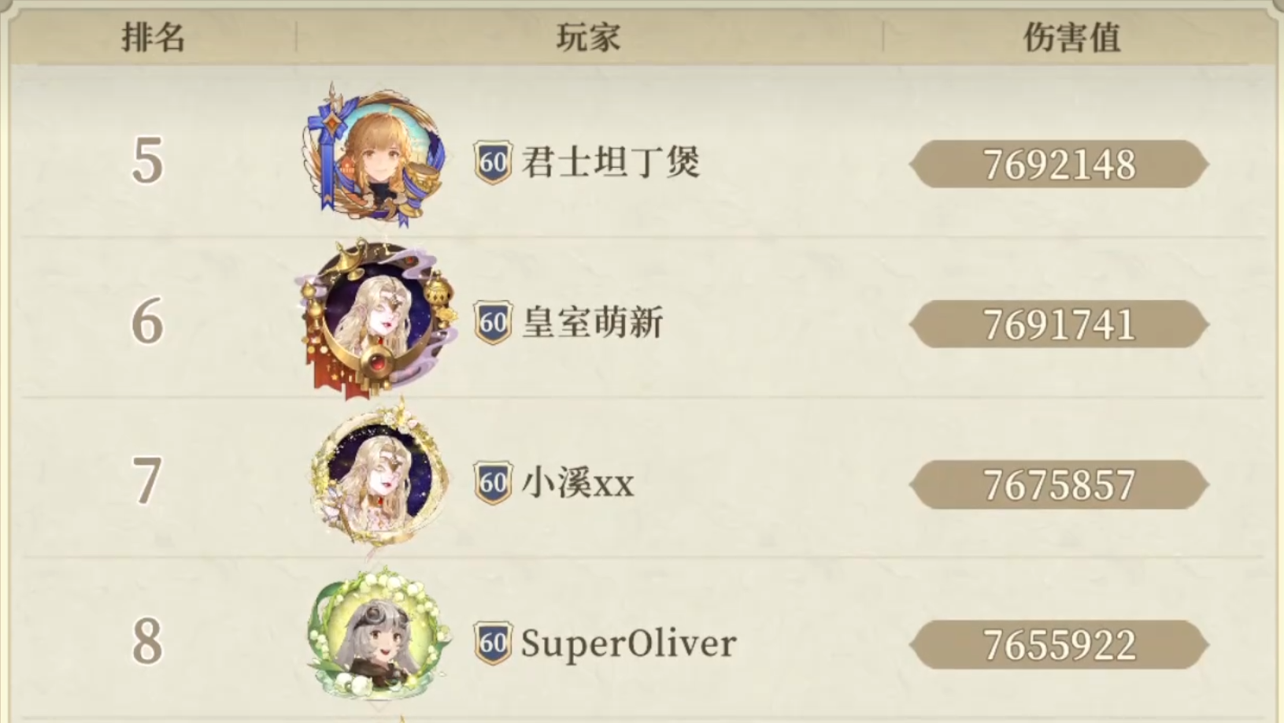Screen dimensions: 1284x723
Task: Select the 伤害值 column header
Action: (1071, 37)
